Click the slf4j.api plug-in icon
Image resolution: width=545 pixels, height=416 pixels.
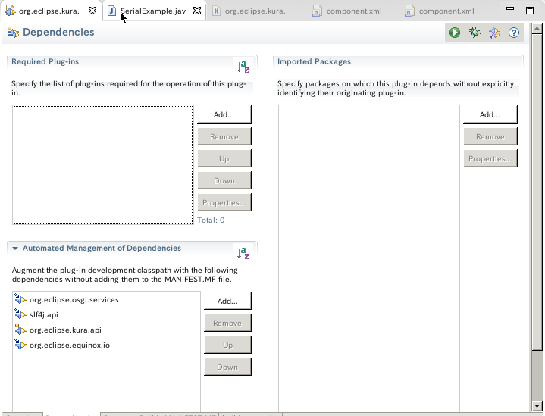(20, 314)
